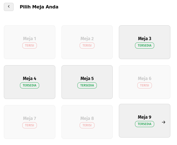The image size is (177, 145).
Task: Click the arrow icon on Meja 9
Action: pos(164,122)
